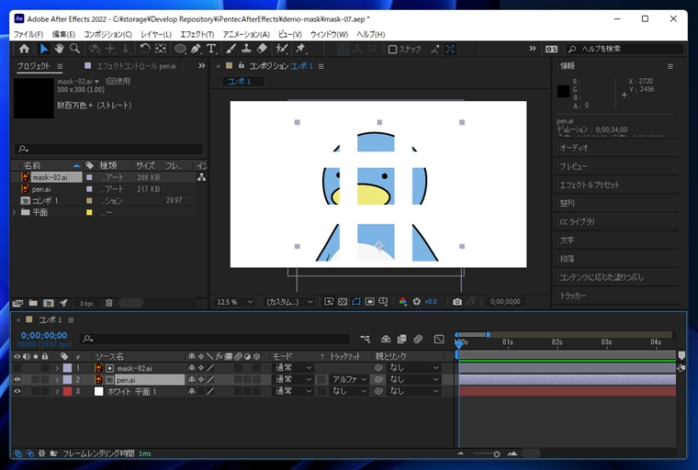Open the 12.5% magnification dropdown
The width and height of the screenshot is (698, 470).
coord(236,301)
